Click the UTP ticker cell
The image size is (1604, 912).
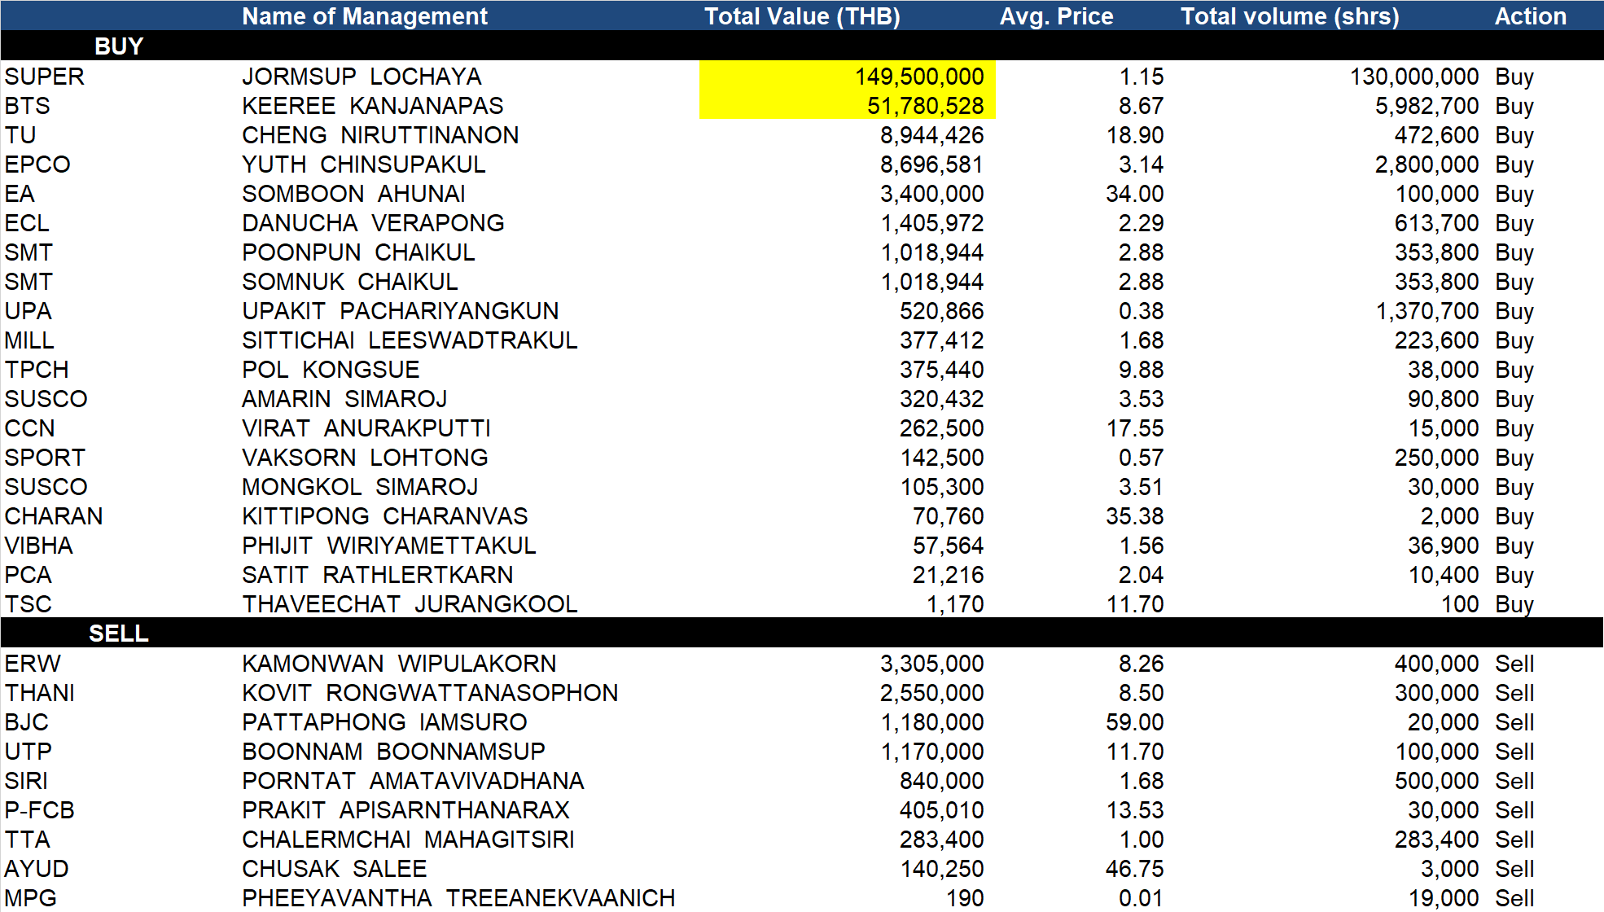[x=28, y=752]
